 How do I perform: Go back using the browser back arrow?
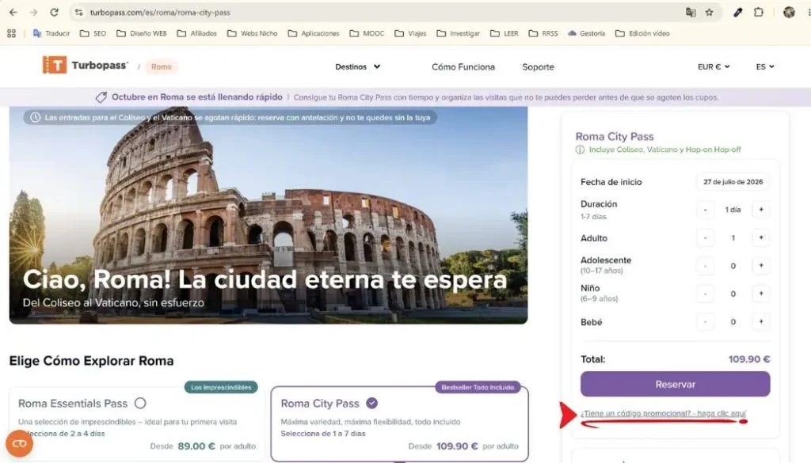pyautogui.click(x=13, y=13)
